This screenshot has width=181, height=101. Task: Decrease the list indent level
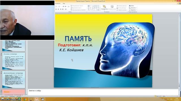pos(63,6)
